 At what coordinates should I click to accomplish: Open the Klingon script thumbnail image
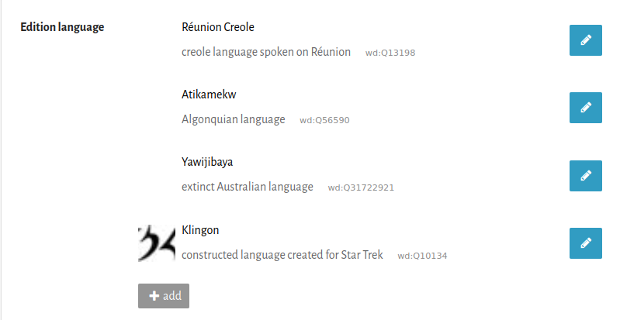157,243
